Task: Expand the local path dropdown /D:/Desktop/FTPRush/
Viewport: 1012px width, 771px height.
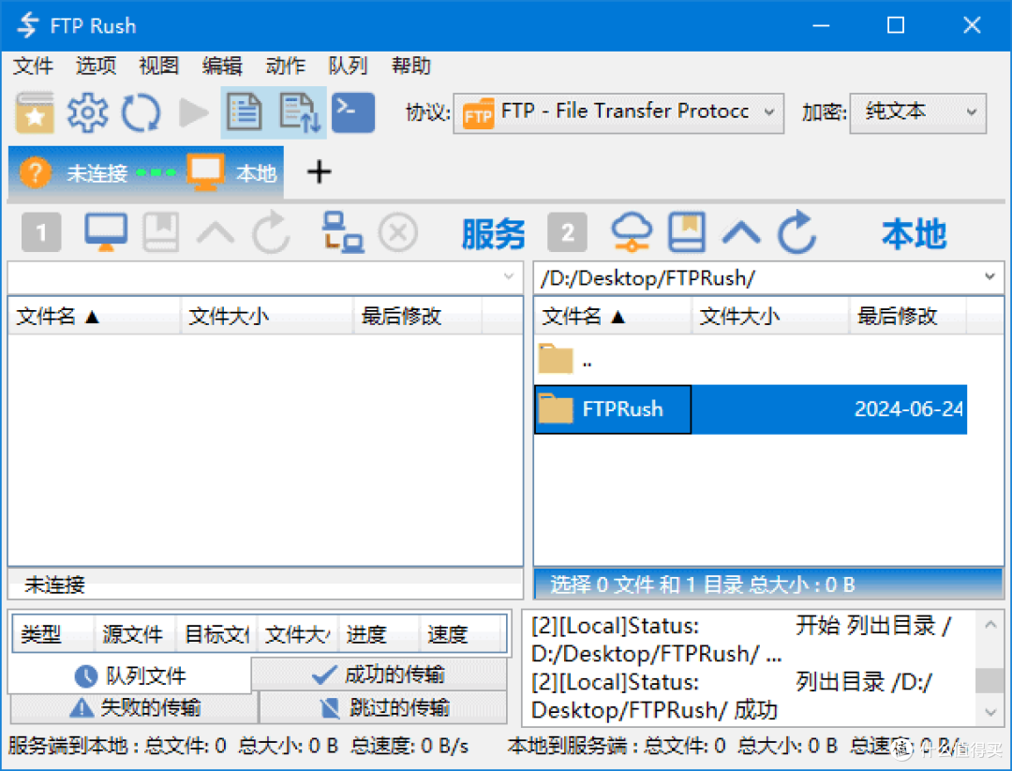Action: pos(990,276)
